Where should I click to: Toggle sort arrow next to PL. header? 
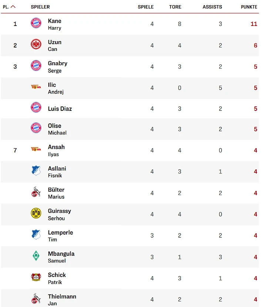point(13,7)
